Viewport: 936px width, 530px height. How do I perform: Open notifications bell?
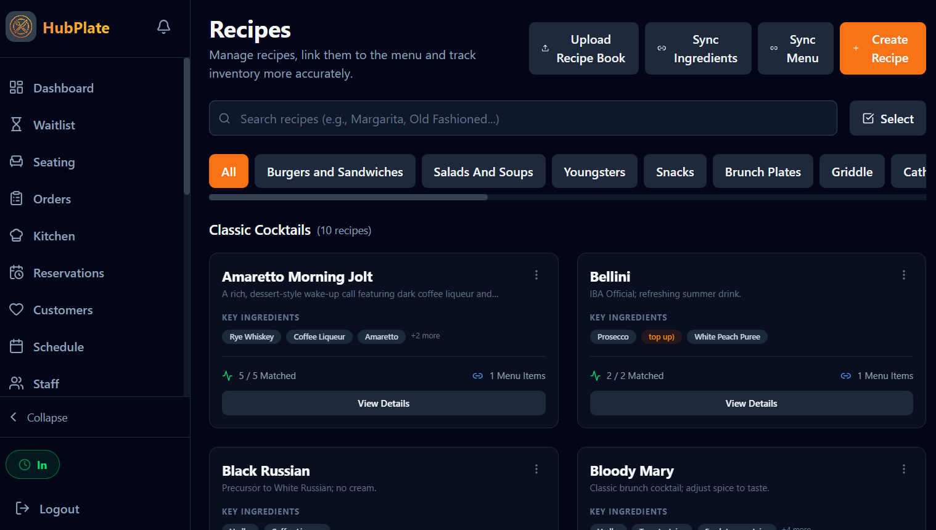click(x=163, y=26)
